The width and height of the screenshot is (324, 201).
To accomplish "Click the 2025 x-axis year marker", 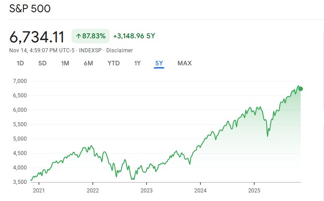I will pyautogui.click(x=254, y=190).
